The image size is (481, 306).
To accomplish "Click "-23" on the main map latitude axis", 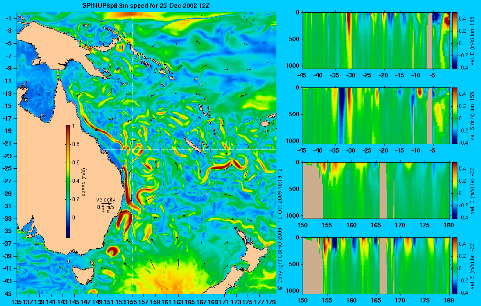I will 7,156.
